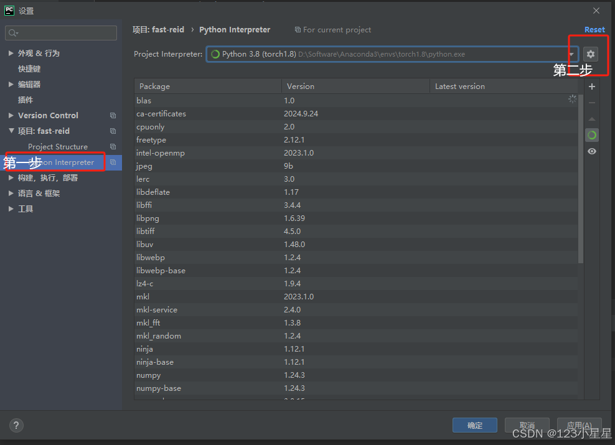Click the plus icon to install package

click(x=592, y=87)
